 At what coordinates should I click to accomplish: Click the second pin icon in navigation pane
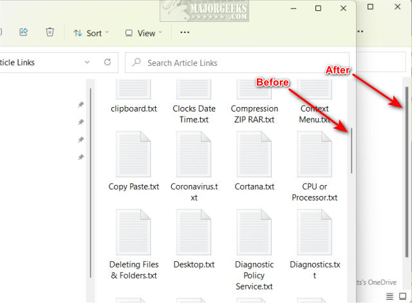(81, 122)
